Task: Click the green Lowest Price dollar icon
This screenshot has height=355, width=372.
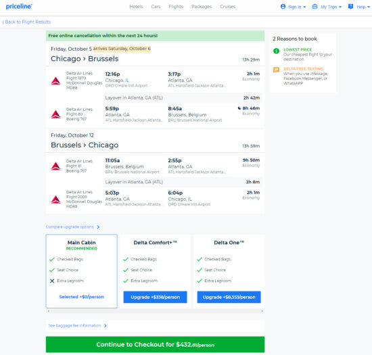Action: [x=276, y=51]
